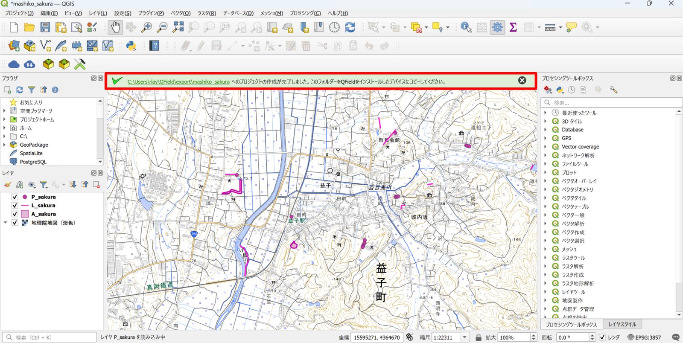Viewport: 683px width, 343px height.
Task: Toggle visibility of 地理院地図（淡色）layer
Action: coord(15,223)
